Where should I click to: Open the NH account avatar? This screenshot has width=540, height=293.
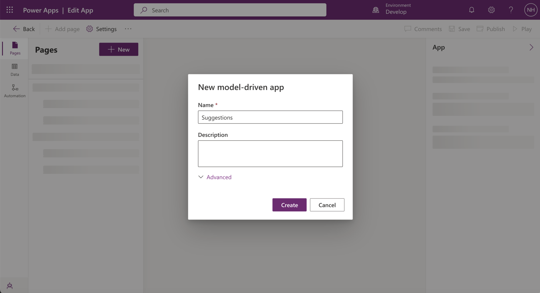(531, 10)
